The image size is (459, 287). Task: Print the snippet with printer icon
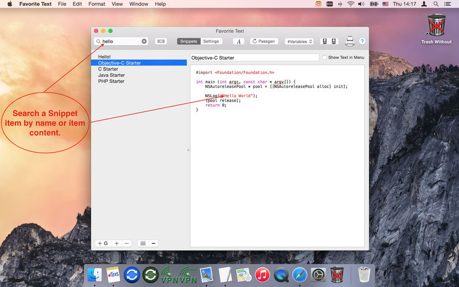[x=350, y=41]
